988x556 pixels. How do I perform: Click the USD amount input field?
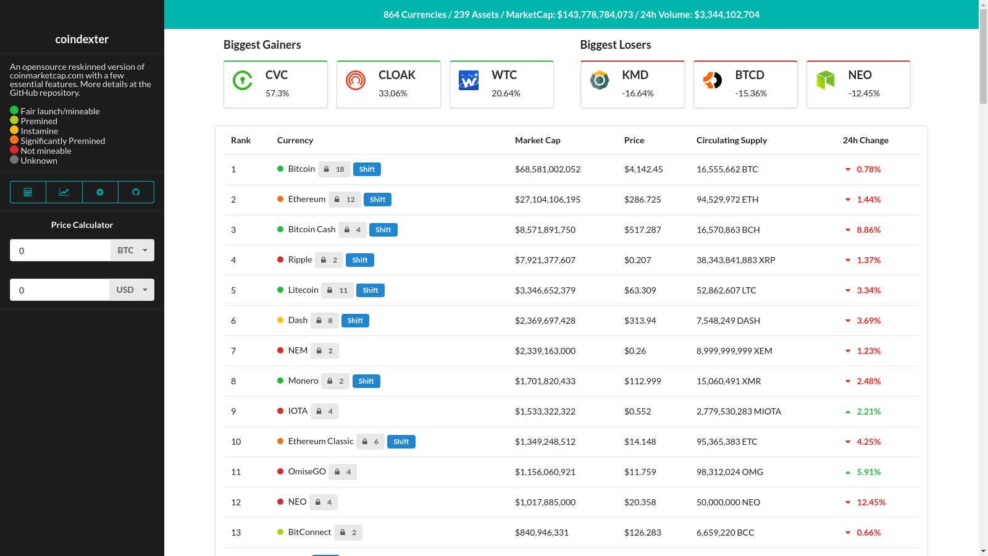pyautogui.click(x=60, y=290)
